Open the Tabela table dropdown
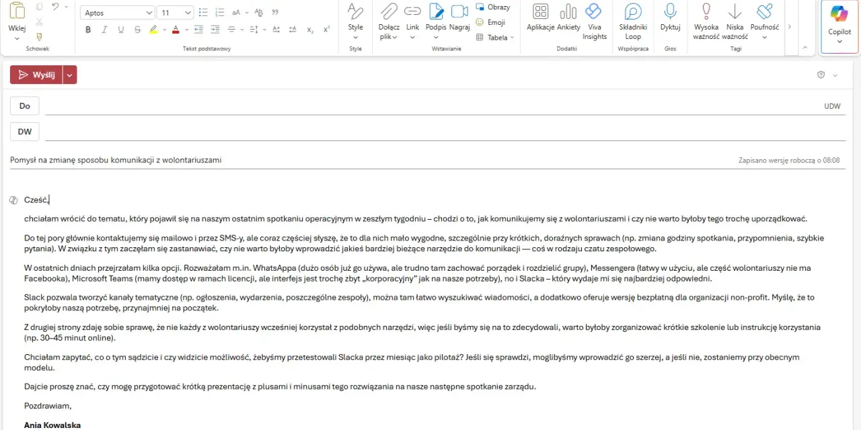Image resolution: width=861 pixels, height=430 pixels. pos(495,38)
